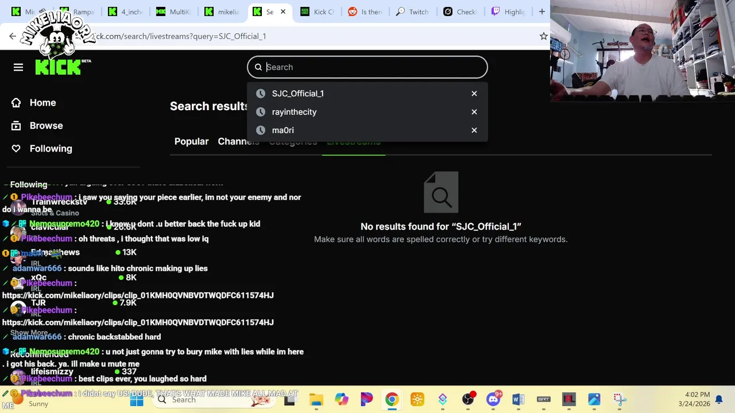
Task: Switch to the Reddit 'Is there' tab
Action: 365,11
